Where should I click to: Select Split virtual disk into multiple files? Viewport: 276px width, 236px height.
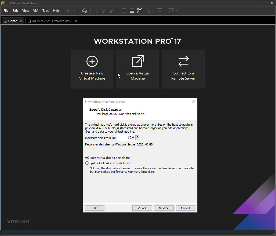tap(108, 163)
